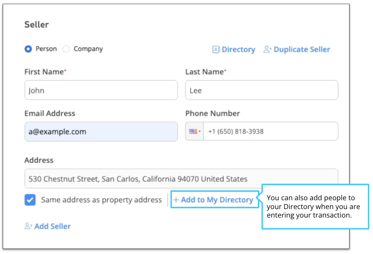Click the US flag icon in phone field

point(193,131)
